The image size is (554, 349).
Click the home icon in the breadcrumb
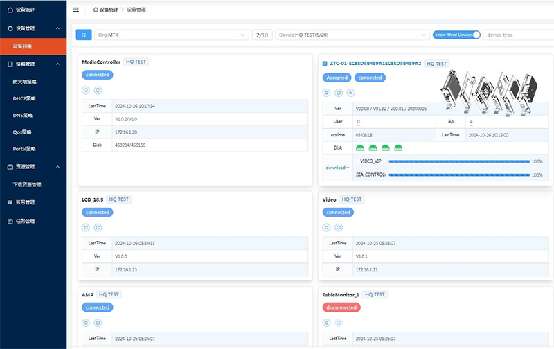pos(96,10)
